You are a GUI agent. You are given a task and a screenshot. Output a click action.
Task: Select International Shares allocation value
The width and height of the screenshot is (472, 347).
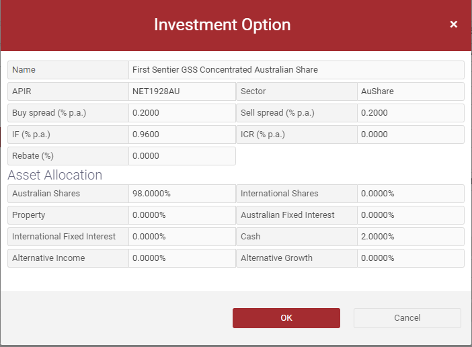click(411, 194)
